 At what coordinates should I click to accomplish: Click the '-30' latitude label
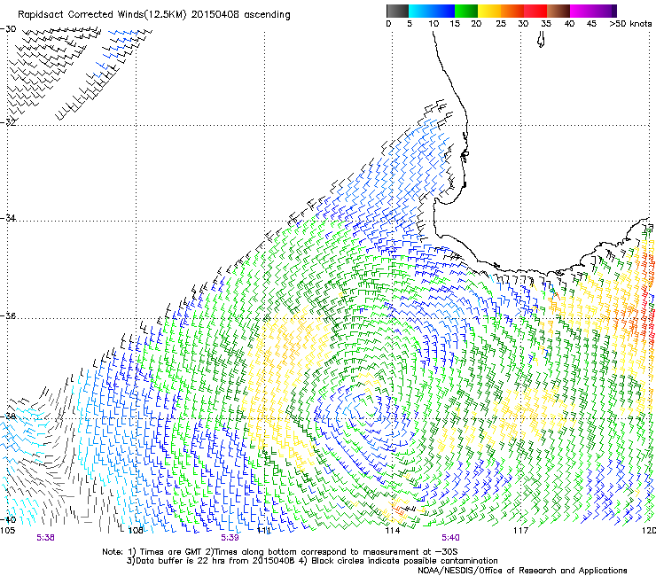8,29
